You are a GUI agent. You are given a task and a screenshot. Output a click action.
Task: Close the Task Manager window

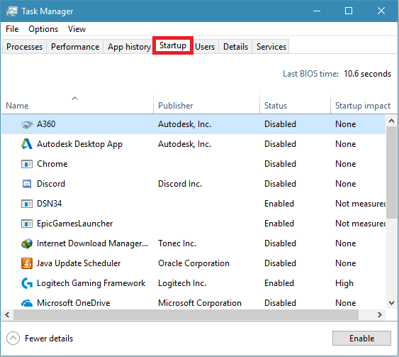381,11
